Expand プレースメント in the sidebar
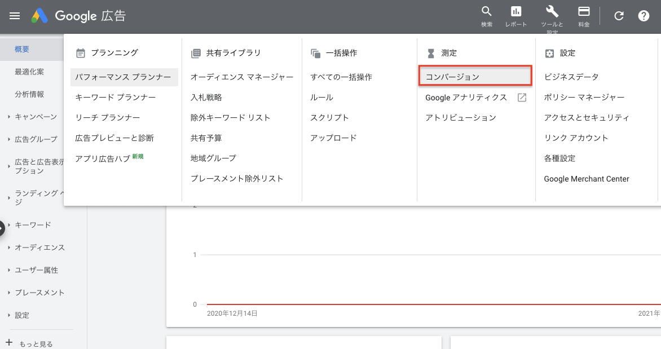The height and width of the screenshot is (349, 661). click(9, 293)
